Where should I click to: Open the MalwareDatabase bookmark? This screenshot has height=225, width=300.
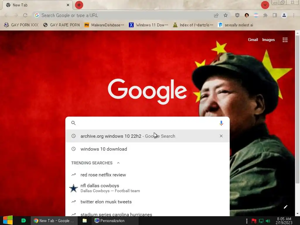(104, 25)
